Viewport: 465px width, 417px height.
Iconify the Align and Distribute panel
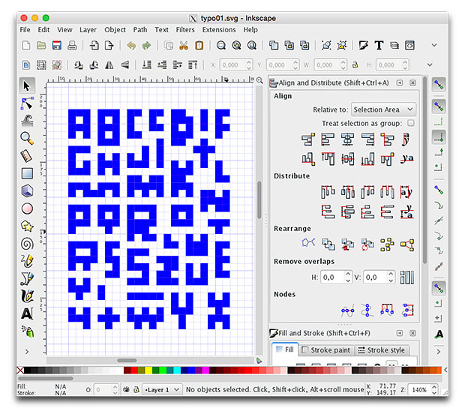pos(400,82)
